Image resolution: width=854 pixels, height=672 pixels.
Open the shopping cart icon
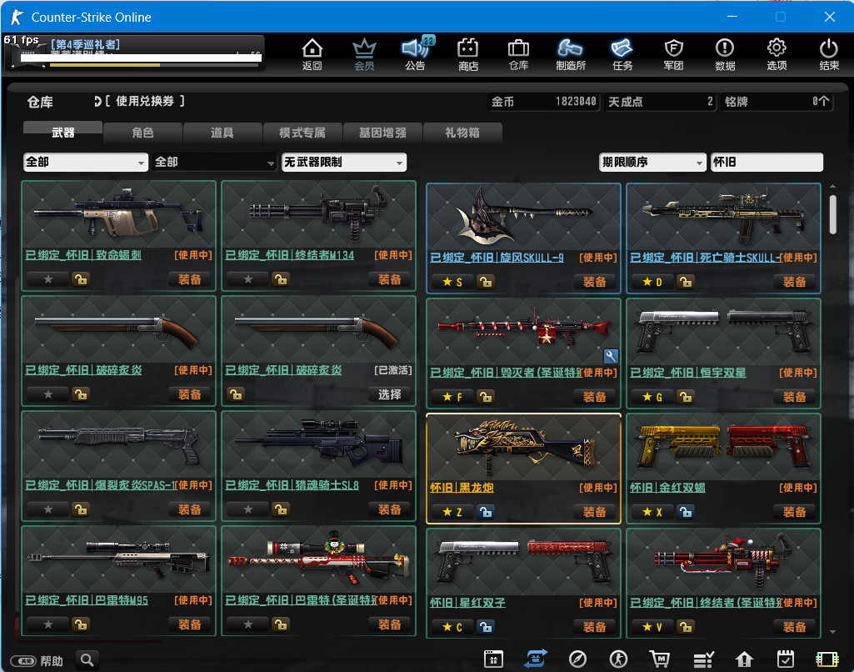(x=660, y=659)
